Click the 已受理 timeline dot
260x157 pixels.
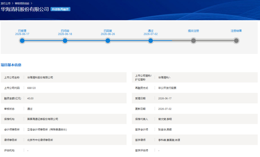[22, 41]
